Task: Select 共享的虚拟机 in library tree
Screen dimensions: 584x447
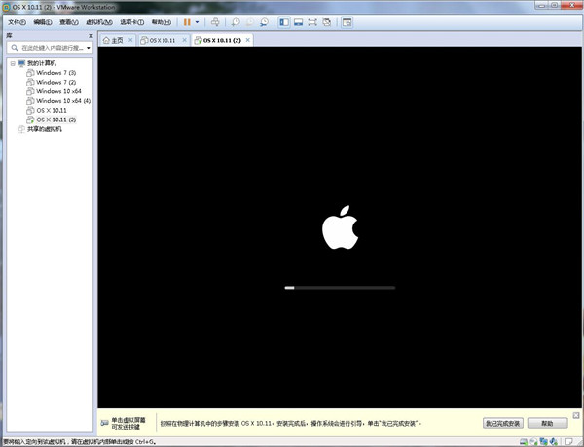Action: (45, 129)
